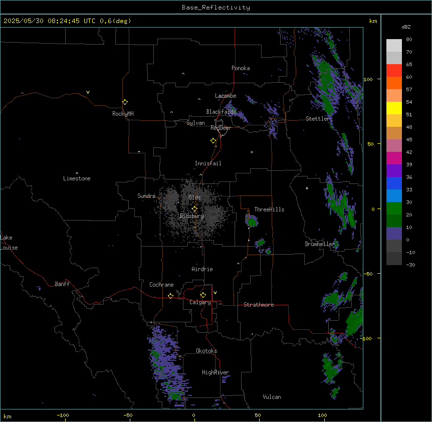Click the yellow diamond marker above RockyMH
Screen dimensions: 432x422
pos(125,102)
